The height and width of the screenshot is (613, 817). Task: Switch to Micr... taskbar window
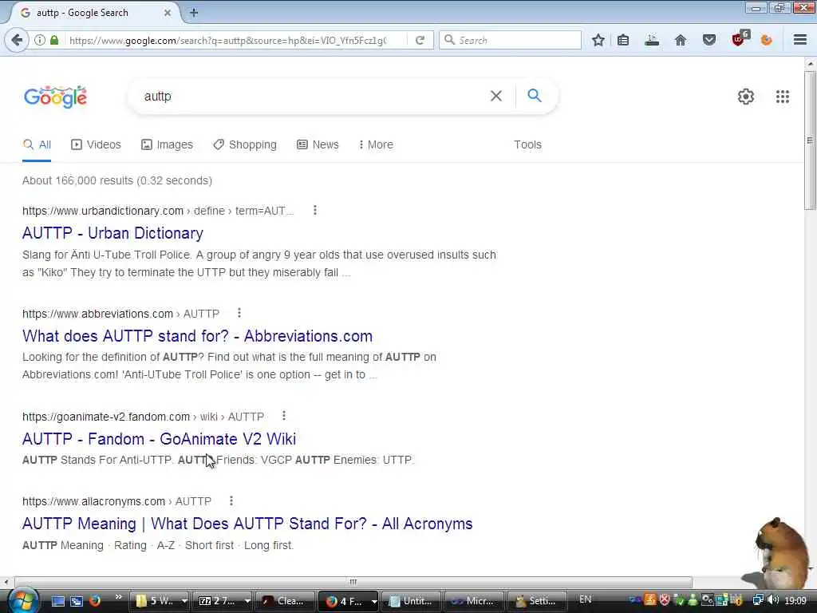(474, 601)
